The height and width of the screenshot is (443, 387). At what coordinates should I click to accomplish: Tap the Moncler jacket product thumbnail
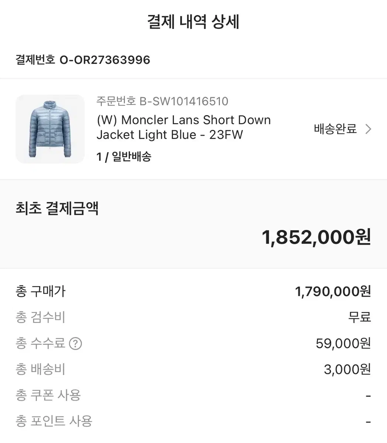pos(50,129)
